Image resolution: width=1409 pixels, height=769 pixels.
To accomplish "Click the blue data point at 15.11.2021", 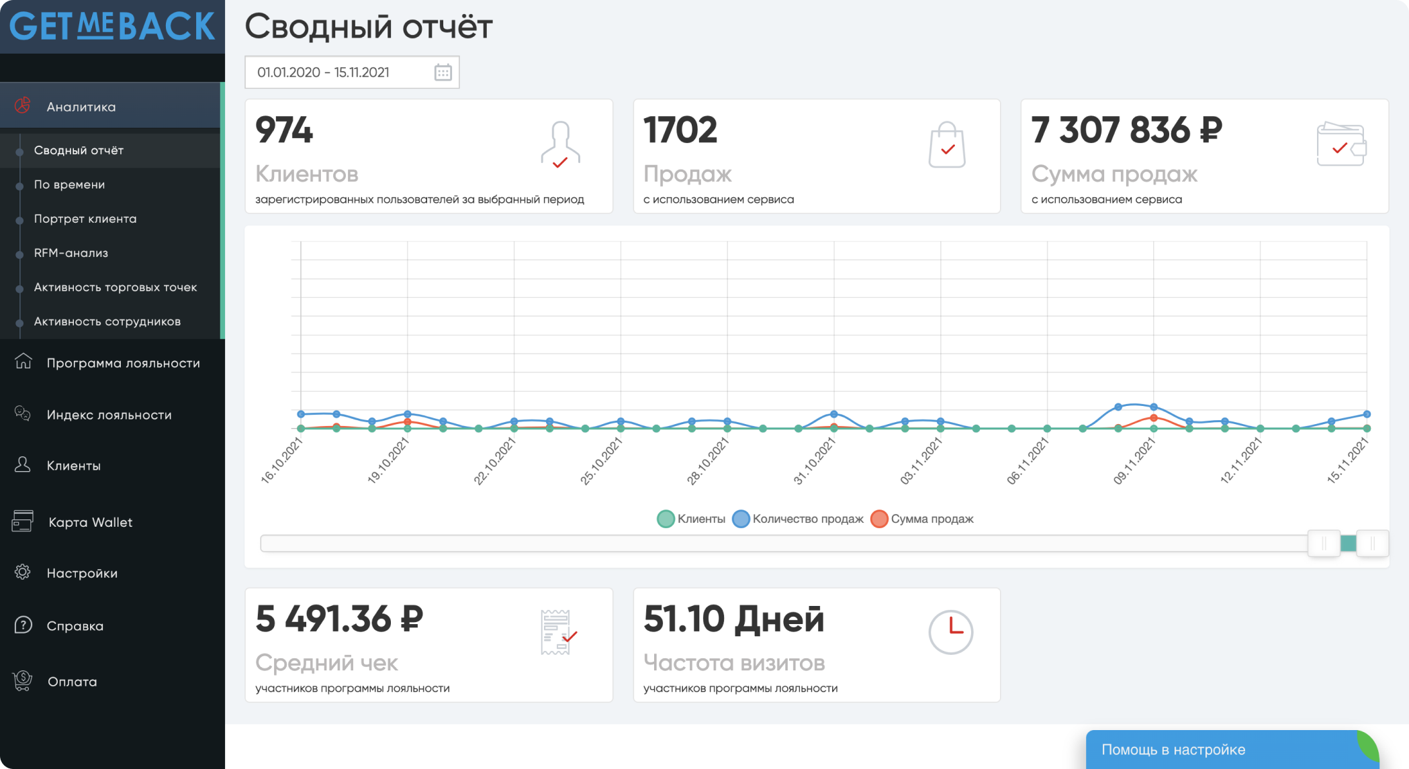I will [1367, 414].
